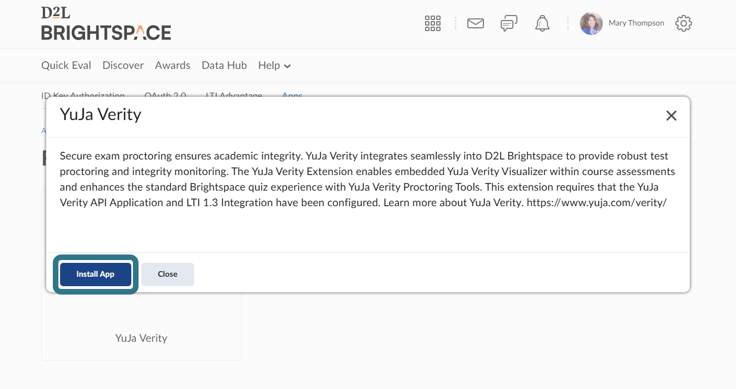Open the update alerts bell icon

[x=542, y=23]
